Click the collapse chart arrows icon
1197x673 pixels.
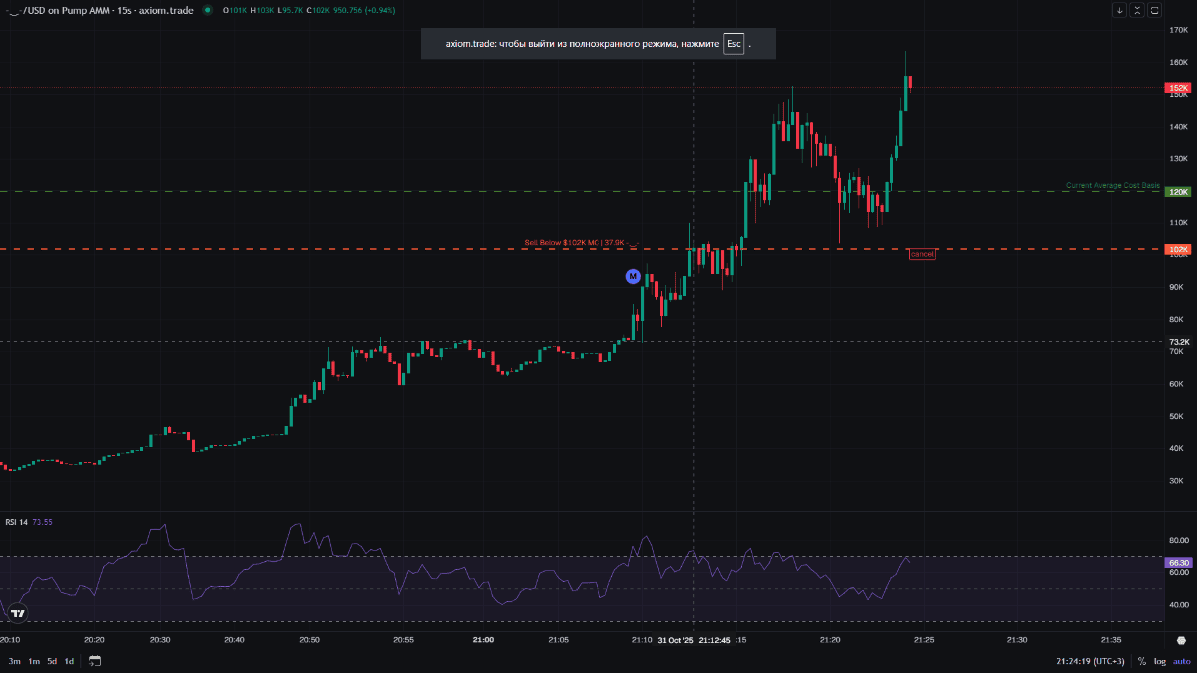coord(1137,10)
